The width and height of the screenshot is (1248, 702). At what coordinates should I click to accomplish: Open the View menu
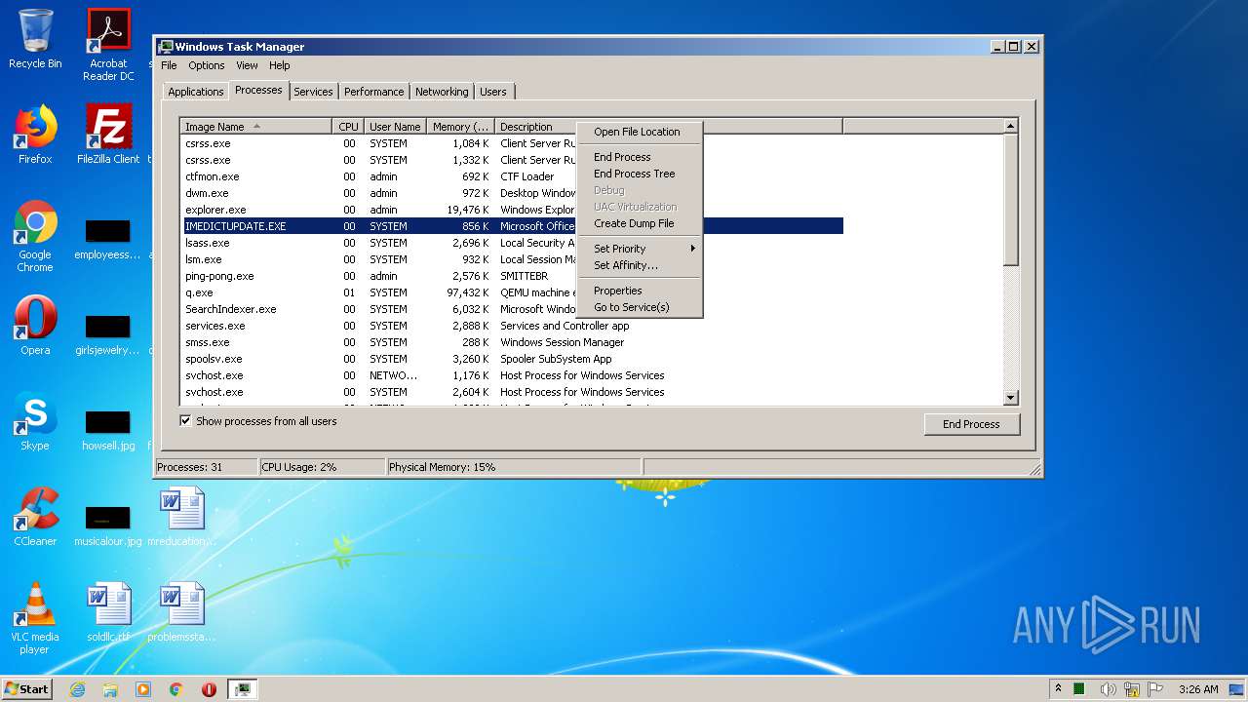click(247, 65)
